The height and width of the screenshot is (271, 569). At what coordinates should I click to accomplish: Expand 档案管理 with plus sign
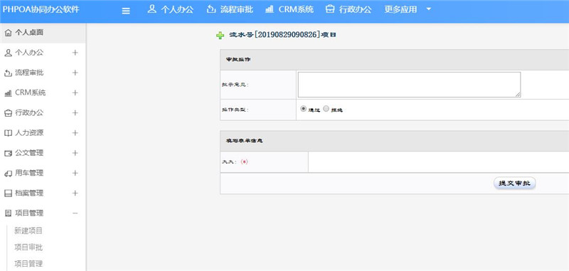click(x=75, y=193)
